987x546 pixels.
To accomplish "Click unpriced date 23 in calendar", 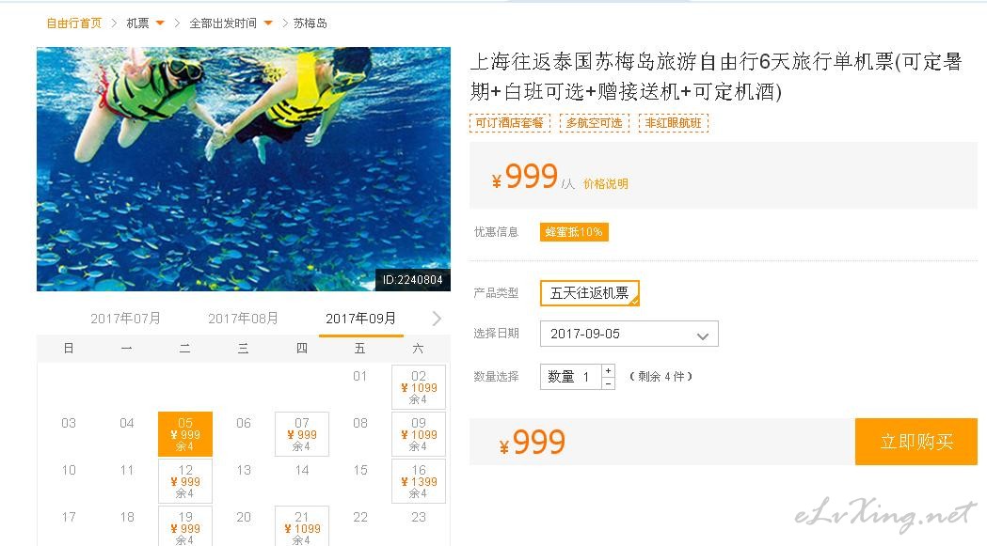I will [x=419, y=517].
